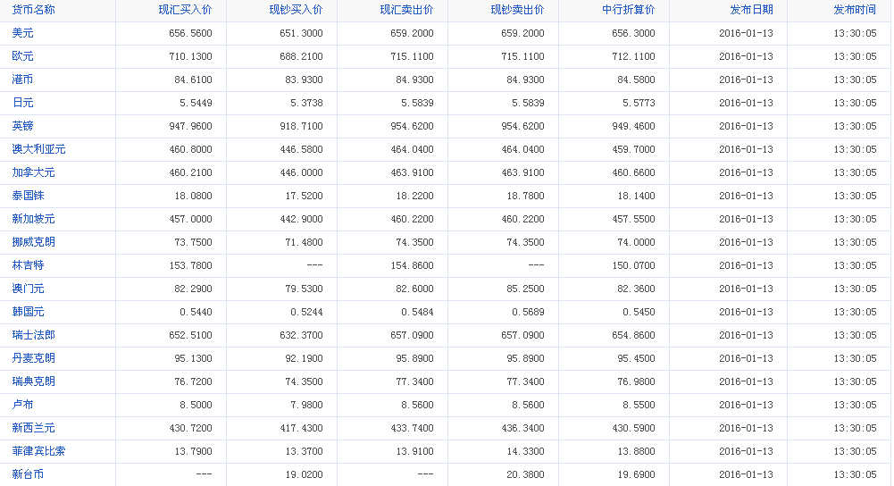This screenshot has height=486, width=894.
Task: Click 19.0200 in the 新台币 row
Action: click(x=304, y=474)
